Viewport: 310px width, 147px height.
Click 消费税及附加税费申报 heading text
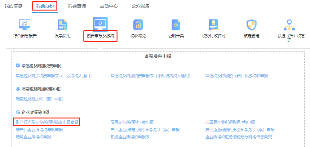(x=41, y=89)
